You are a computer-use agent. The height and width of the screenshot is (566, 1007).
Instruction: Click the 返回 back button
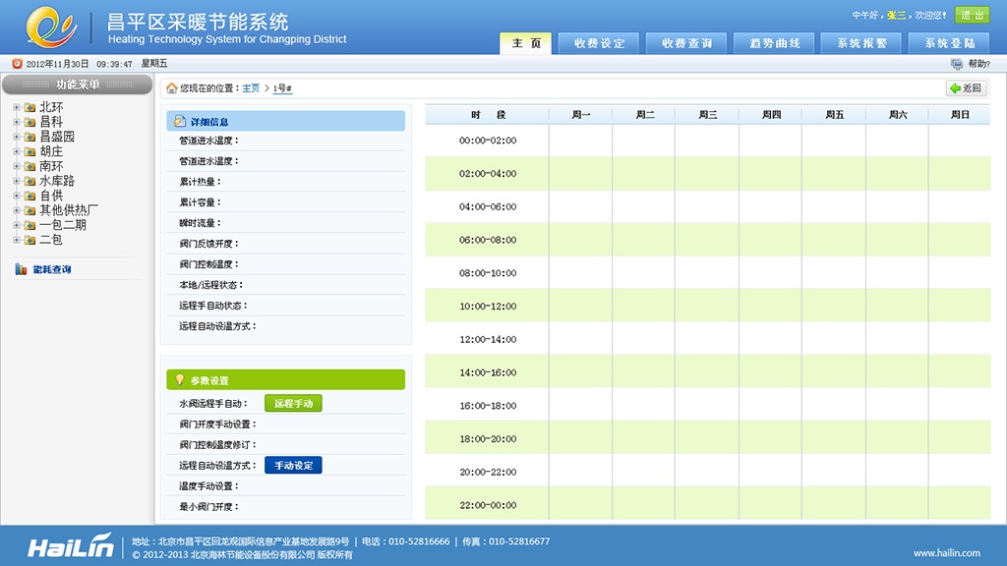point(967,87)
